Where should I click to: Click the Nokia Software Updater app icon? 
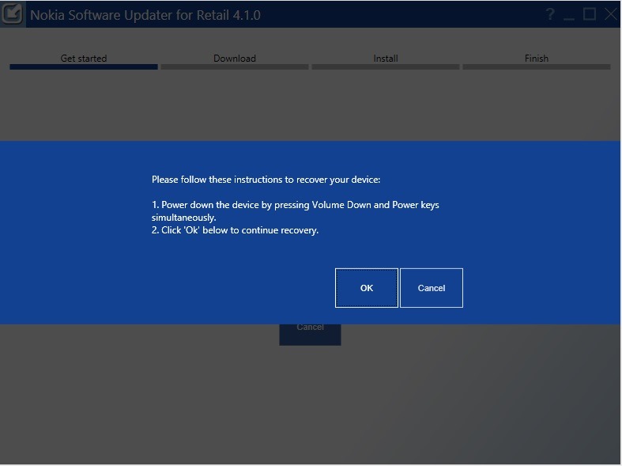click(x=13, y=14)
